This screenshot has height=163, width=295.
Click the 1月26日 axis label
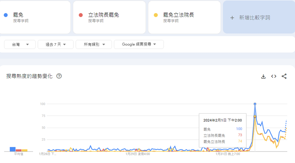pyautogui.click(x=48, y=154)
